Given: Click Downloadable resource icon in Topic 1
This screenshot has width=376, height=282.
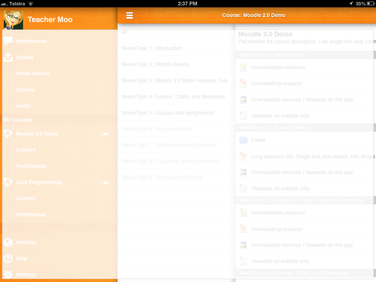Looking at the screenshot, I should 243,67.
